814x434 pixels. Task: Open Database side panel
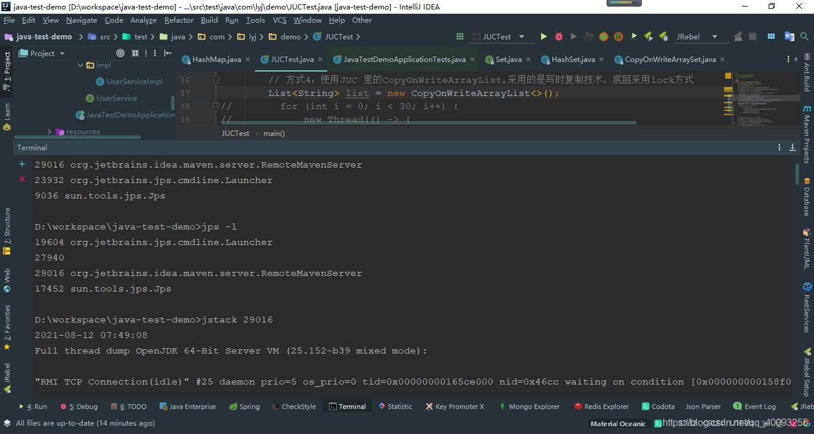point(807,197)
